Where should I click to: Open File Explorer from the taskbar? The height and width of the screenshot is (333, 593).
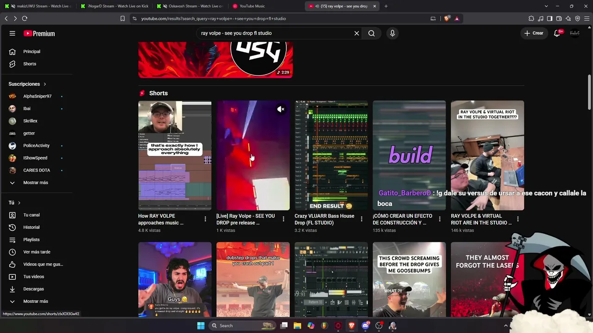[297, 326]
